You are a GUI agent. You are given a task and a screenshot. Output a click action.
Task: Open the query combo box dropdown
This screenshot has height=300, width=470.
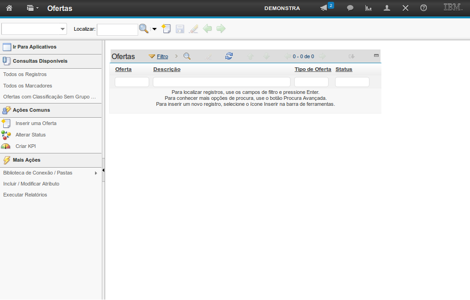(x=62, y=29)
